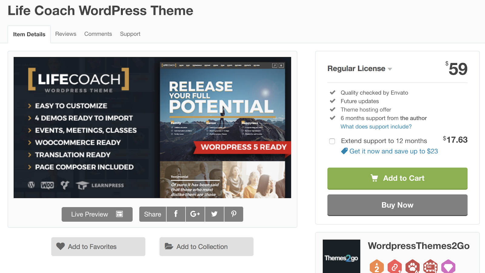Share on Facebook icon
Viewport: 485px width, 273px height.
[176, 214]
